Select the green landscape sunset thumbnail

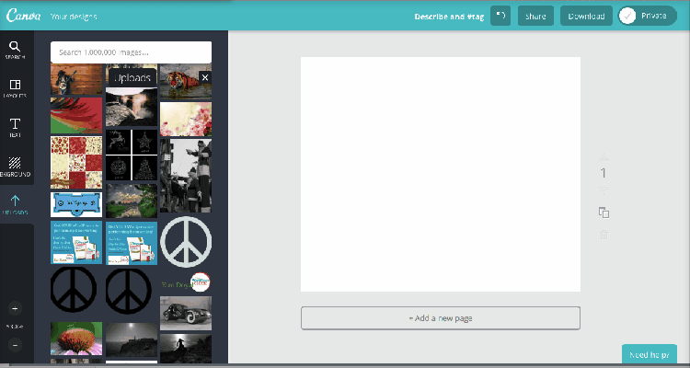tap(132, 201)
